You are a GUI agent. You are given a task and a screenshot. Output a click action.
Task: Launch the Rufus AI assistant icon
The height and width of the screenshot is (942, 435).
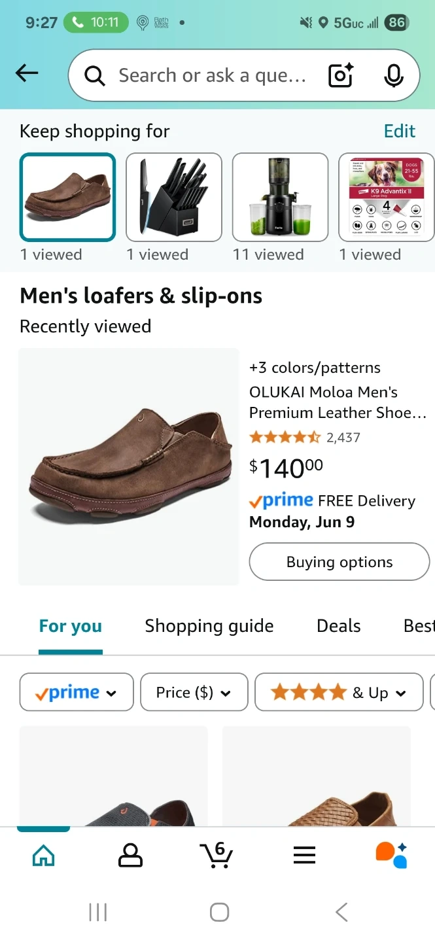[x=391, y=854]
